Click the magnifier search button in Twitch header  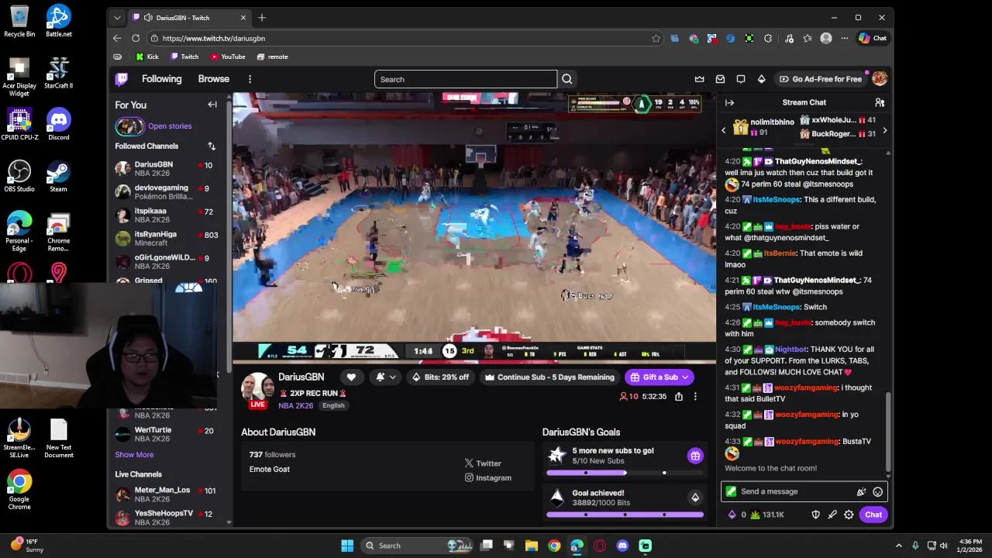coord(567,79)
